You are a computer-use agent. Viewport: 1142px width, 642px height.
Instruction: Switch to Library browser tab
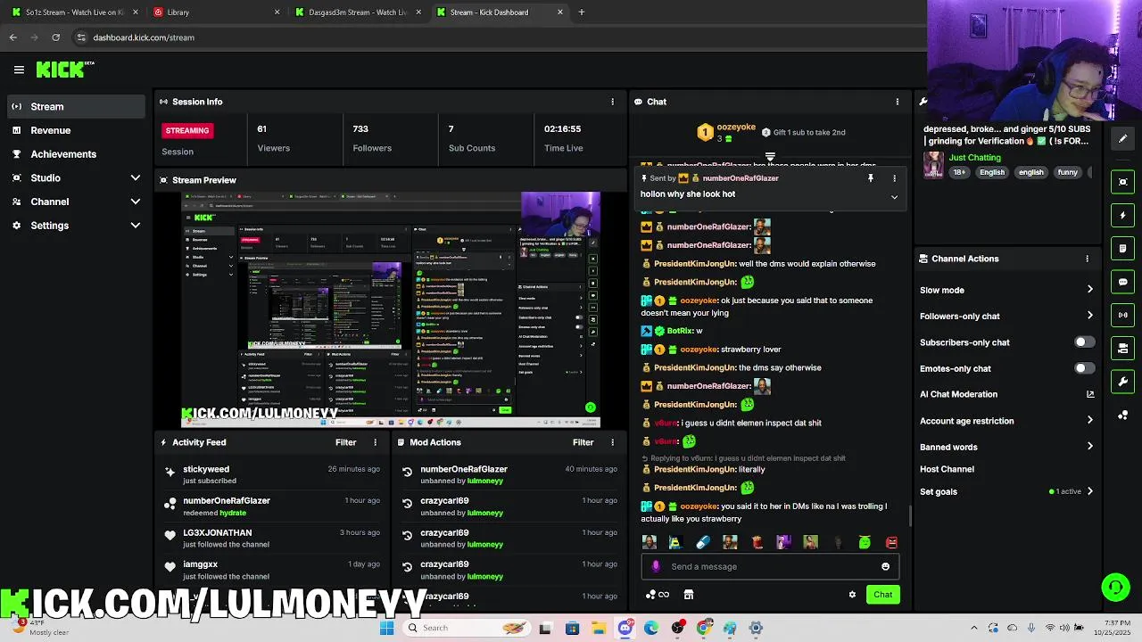(214, 12)
